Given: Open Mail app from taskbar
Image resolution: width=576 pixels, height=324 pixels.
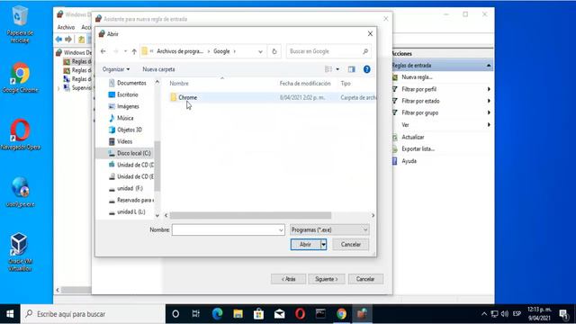Looking at the screenshot, I should [280, 314].
